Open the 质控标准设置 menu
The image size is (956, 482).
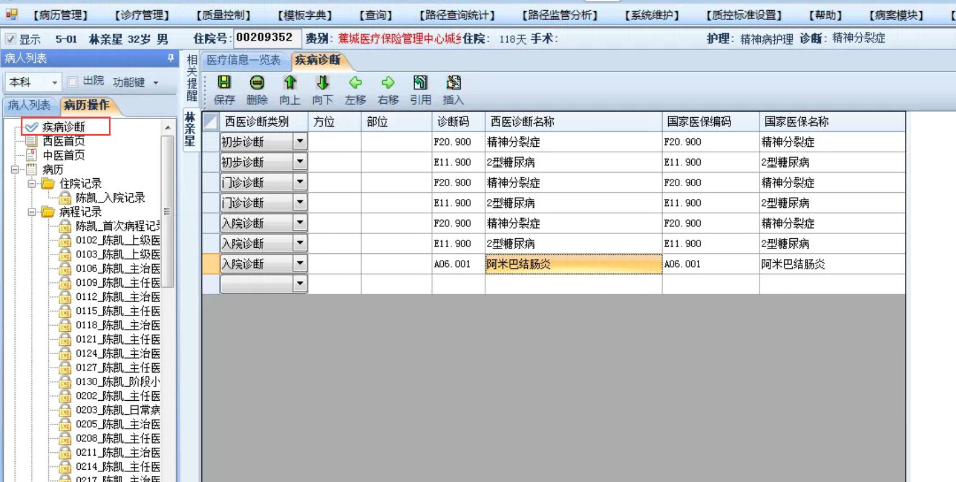[x=744, y=15]
